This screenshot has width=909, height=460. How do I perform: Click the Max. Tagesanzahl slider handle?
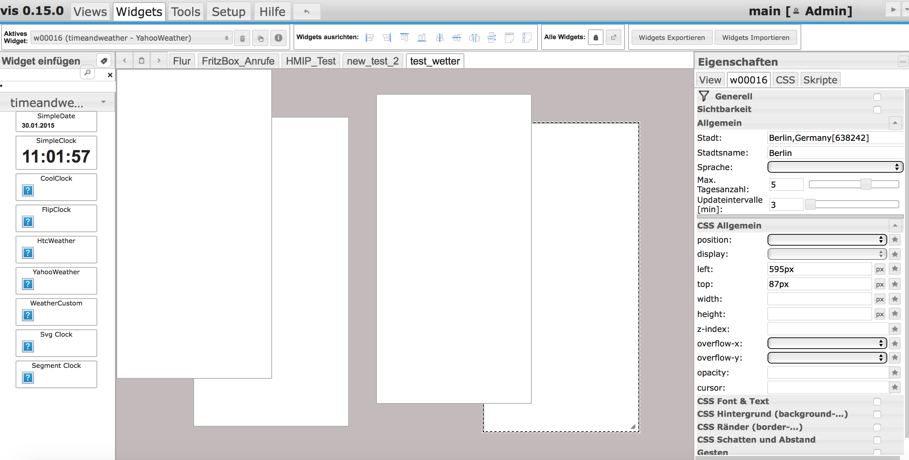point(865,184)
